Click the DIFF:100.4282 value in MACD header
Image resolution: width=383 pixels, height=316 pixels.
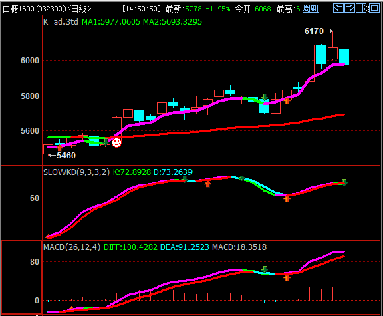point(130,247)
